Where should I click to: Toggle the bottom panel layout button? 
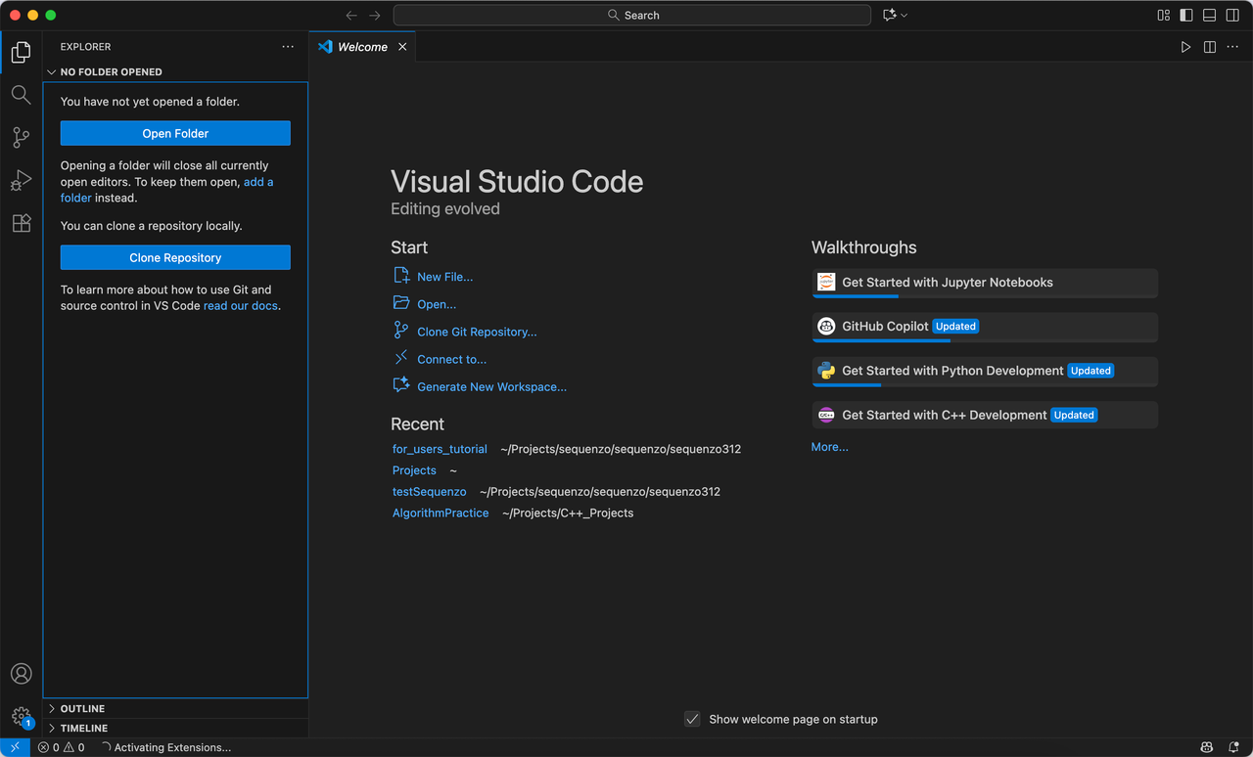1209,16
